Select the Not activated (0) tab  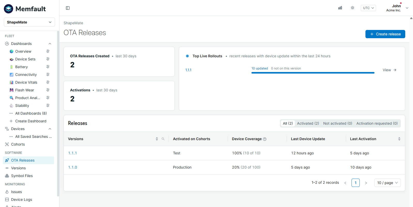[338, 123]
